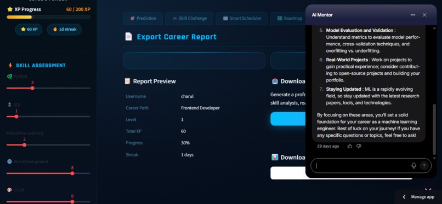
Task: Click the inbox icon beside upper Download heading
Action: click(275, 81)
